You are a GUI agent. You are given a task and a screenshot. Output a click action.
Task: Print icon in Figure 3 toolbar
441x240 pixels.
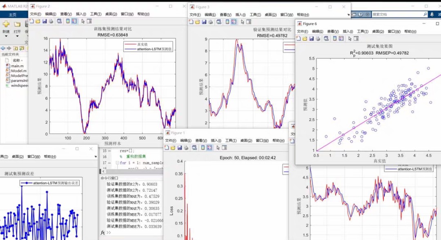(210, 22)
